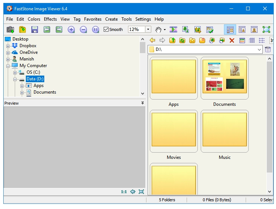This screenshot has height=209, width=276.
Task: Enter full screen view icon
Action: pos(266,29)
